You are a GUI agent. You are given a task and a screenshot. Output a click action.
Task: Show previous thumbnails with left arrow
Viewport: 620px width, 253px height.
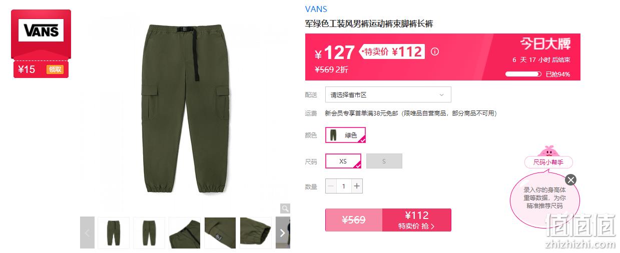[x=87, y=232]
